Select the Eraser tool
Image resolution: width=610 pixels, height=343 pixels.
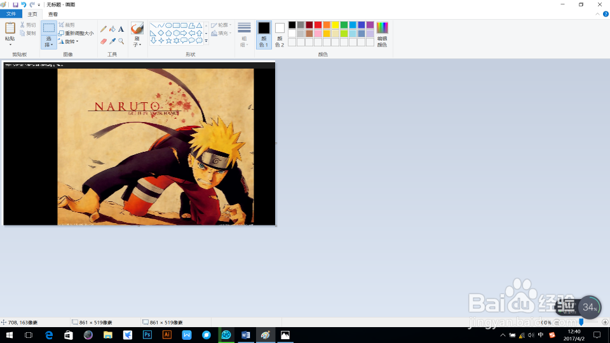tap(104, 41)
